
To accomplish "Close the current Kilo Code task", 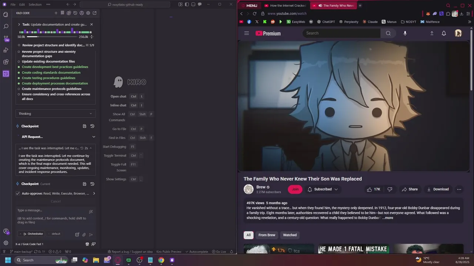I will 91,24.
